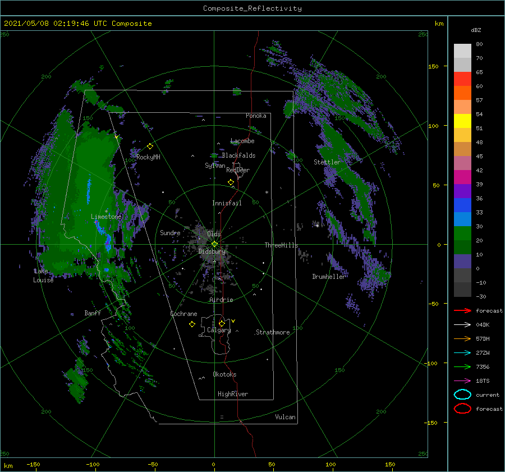Viewport: 505px width, 472px height.
Task: Click the Airdrie city label
Action: point(221,300)
